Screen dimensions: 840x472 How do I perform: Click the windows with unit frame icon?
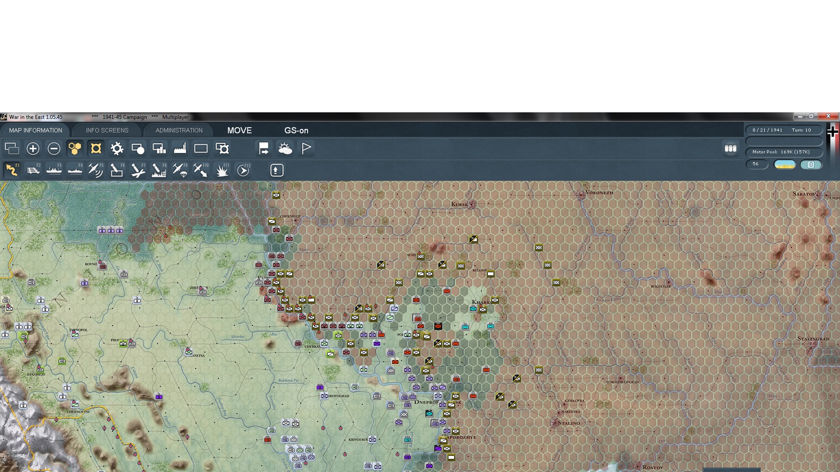tap(222, 149)
